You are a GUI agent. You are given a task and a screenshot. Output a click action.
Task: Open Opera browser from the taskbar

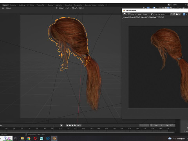[35, 138]
